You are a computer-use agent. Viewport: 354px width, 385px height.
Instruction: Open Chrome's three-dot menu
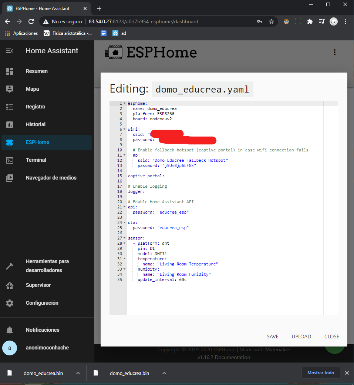point(345,21)
